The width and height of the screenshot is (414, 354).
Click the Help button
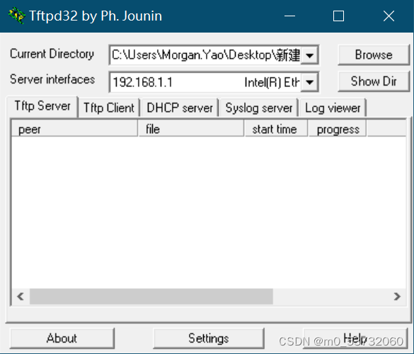[x=355, y=338]
